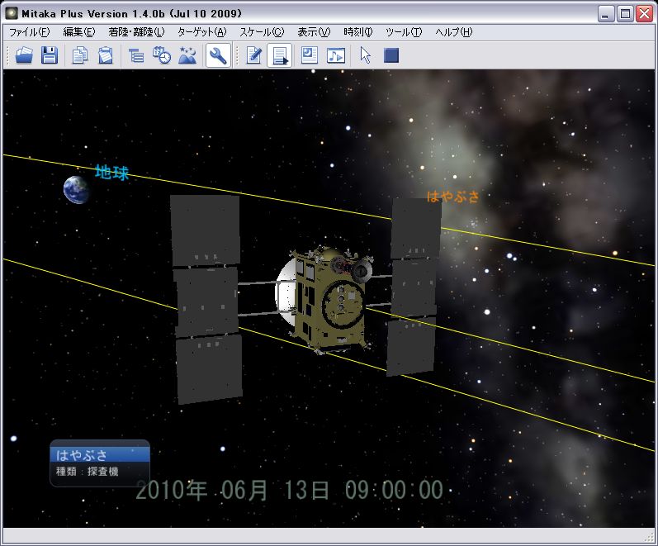Open the ヘルプ(H) menu
The width and height of the screenshot is (658, 546).
(453, 32)
